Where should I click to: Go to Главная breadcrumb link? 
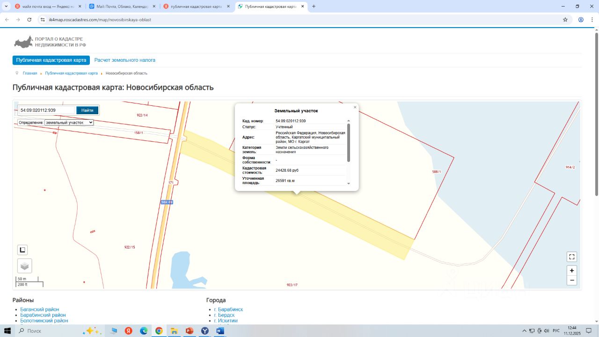point(30,73)
